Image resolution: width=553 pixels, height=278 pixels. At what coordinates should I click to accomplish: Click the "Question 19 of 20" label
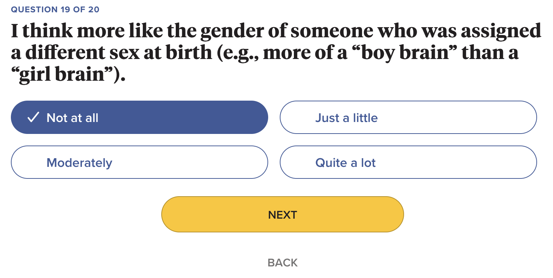click(x=55, y=9)
